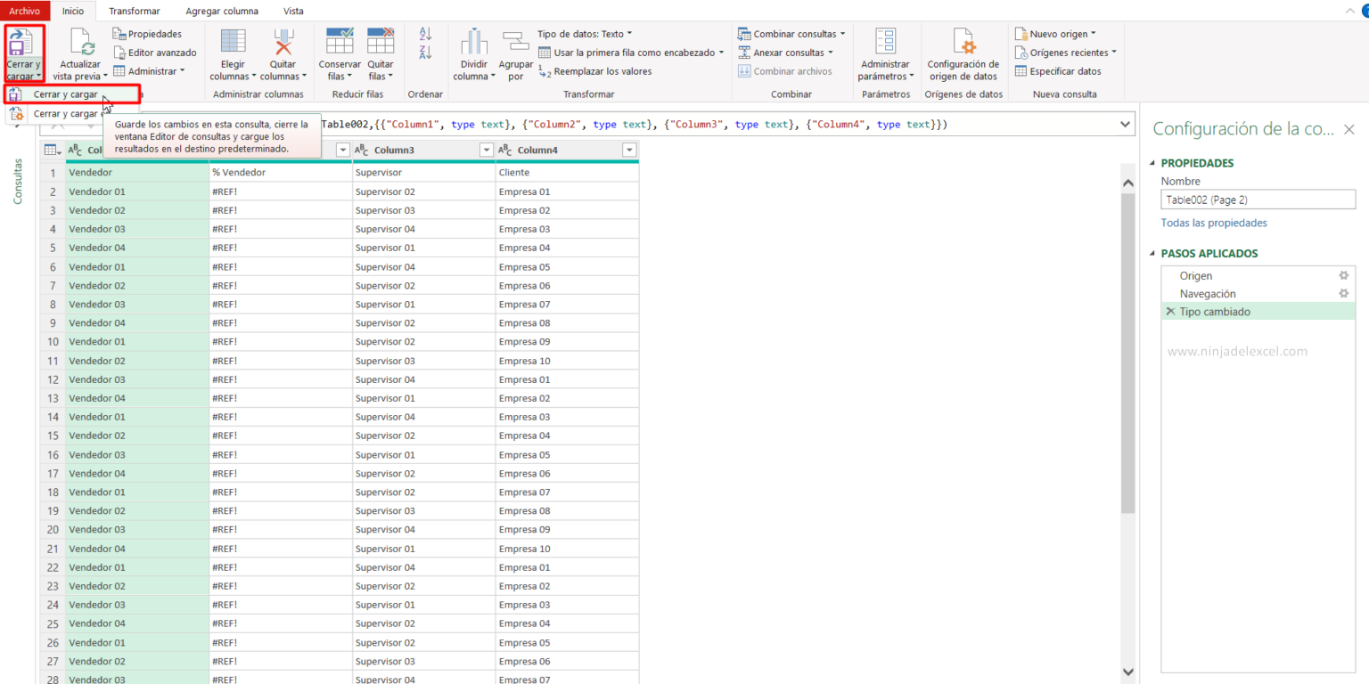Click the Todas las propiedades link
The width and height of the screenshot is (1369, 684).
pyautogui.click(x=1214, y=223)
